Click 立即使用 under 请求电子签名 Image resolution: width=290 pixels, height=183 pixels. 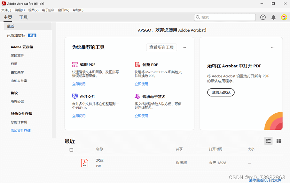(x=141, y=116)
